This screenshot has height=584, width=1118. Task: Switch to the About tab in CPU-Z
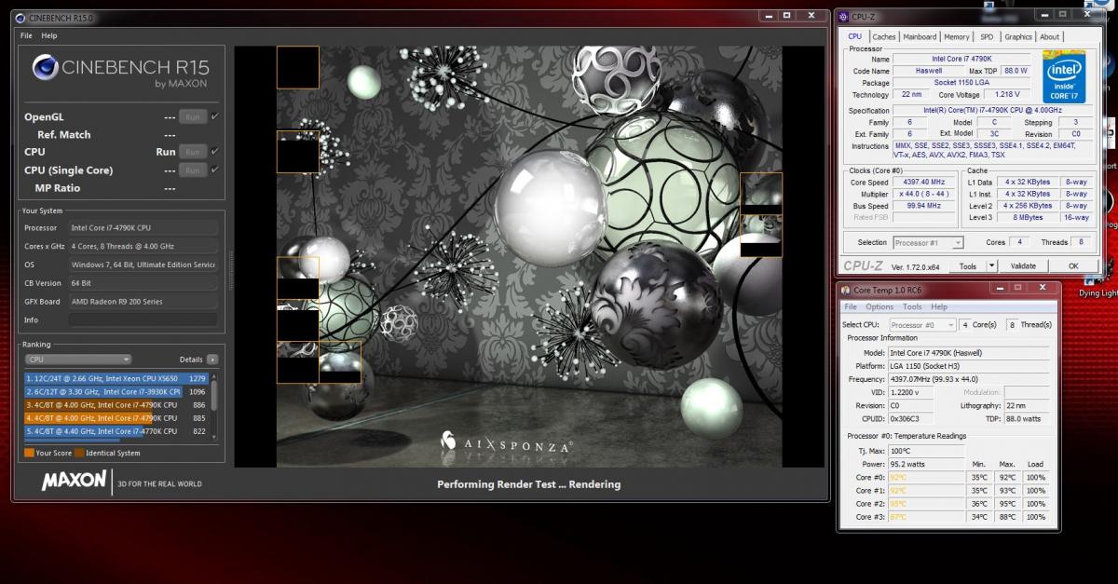pos(1050,37)
